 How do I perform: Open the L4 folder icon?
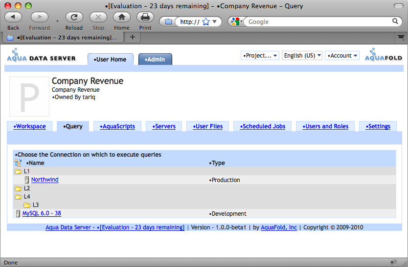18,197
